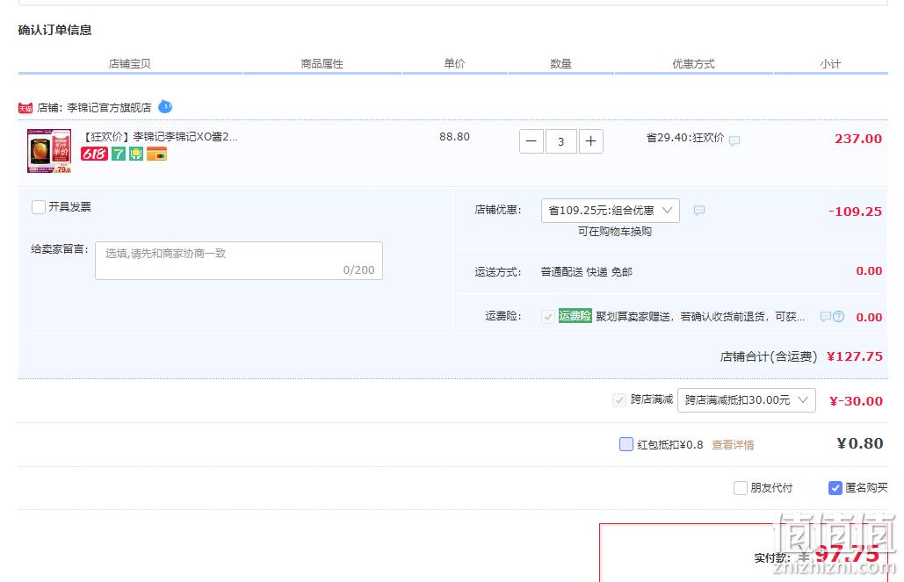Click the 商品属性 column header

pos(322,64)
